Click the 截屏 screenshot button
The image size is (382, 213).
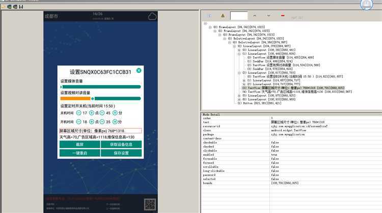79,145
